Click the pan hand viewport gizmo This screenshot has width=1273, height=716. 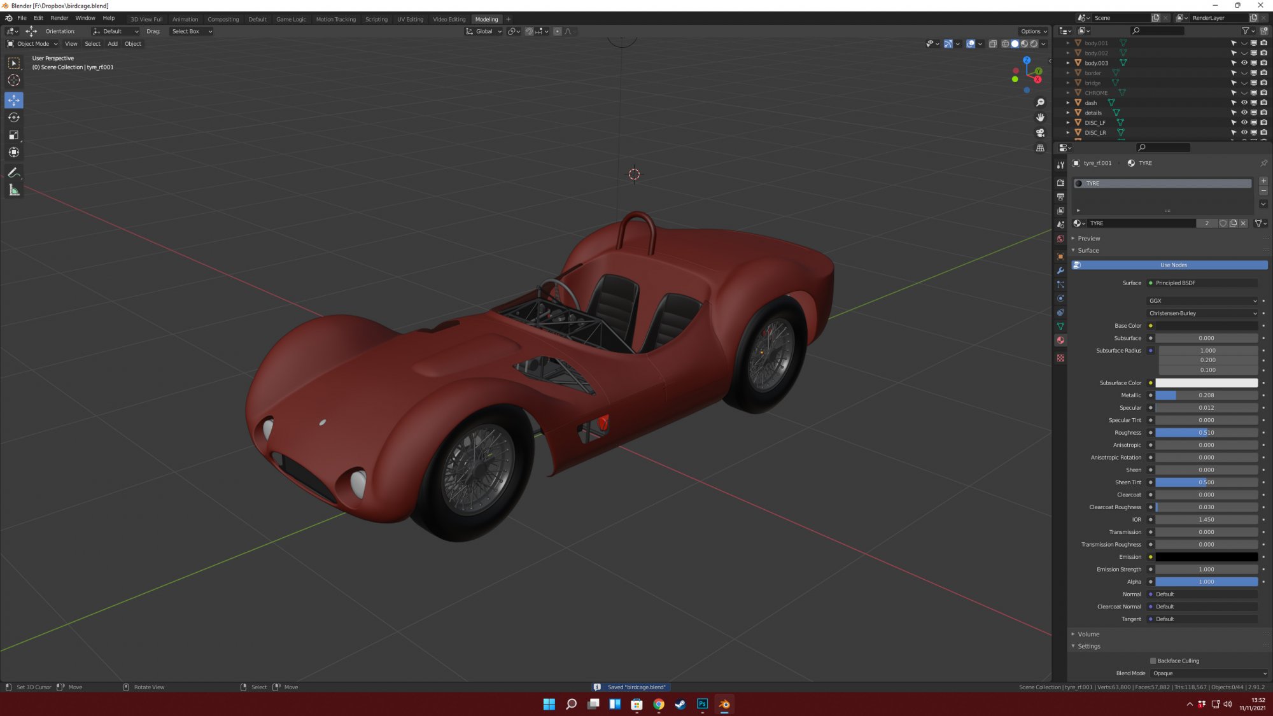(x=1040, y=117)
